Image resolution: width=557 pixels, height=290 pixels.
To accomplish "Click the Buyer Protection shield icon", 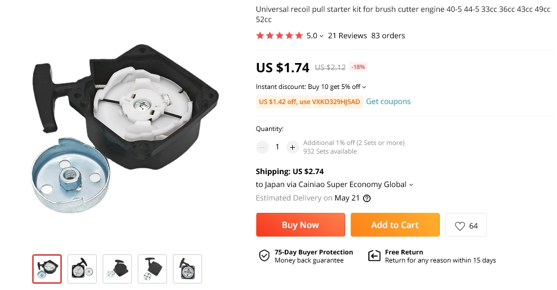I will coord(264,256).
